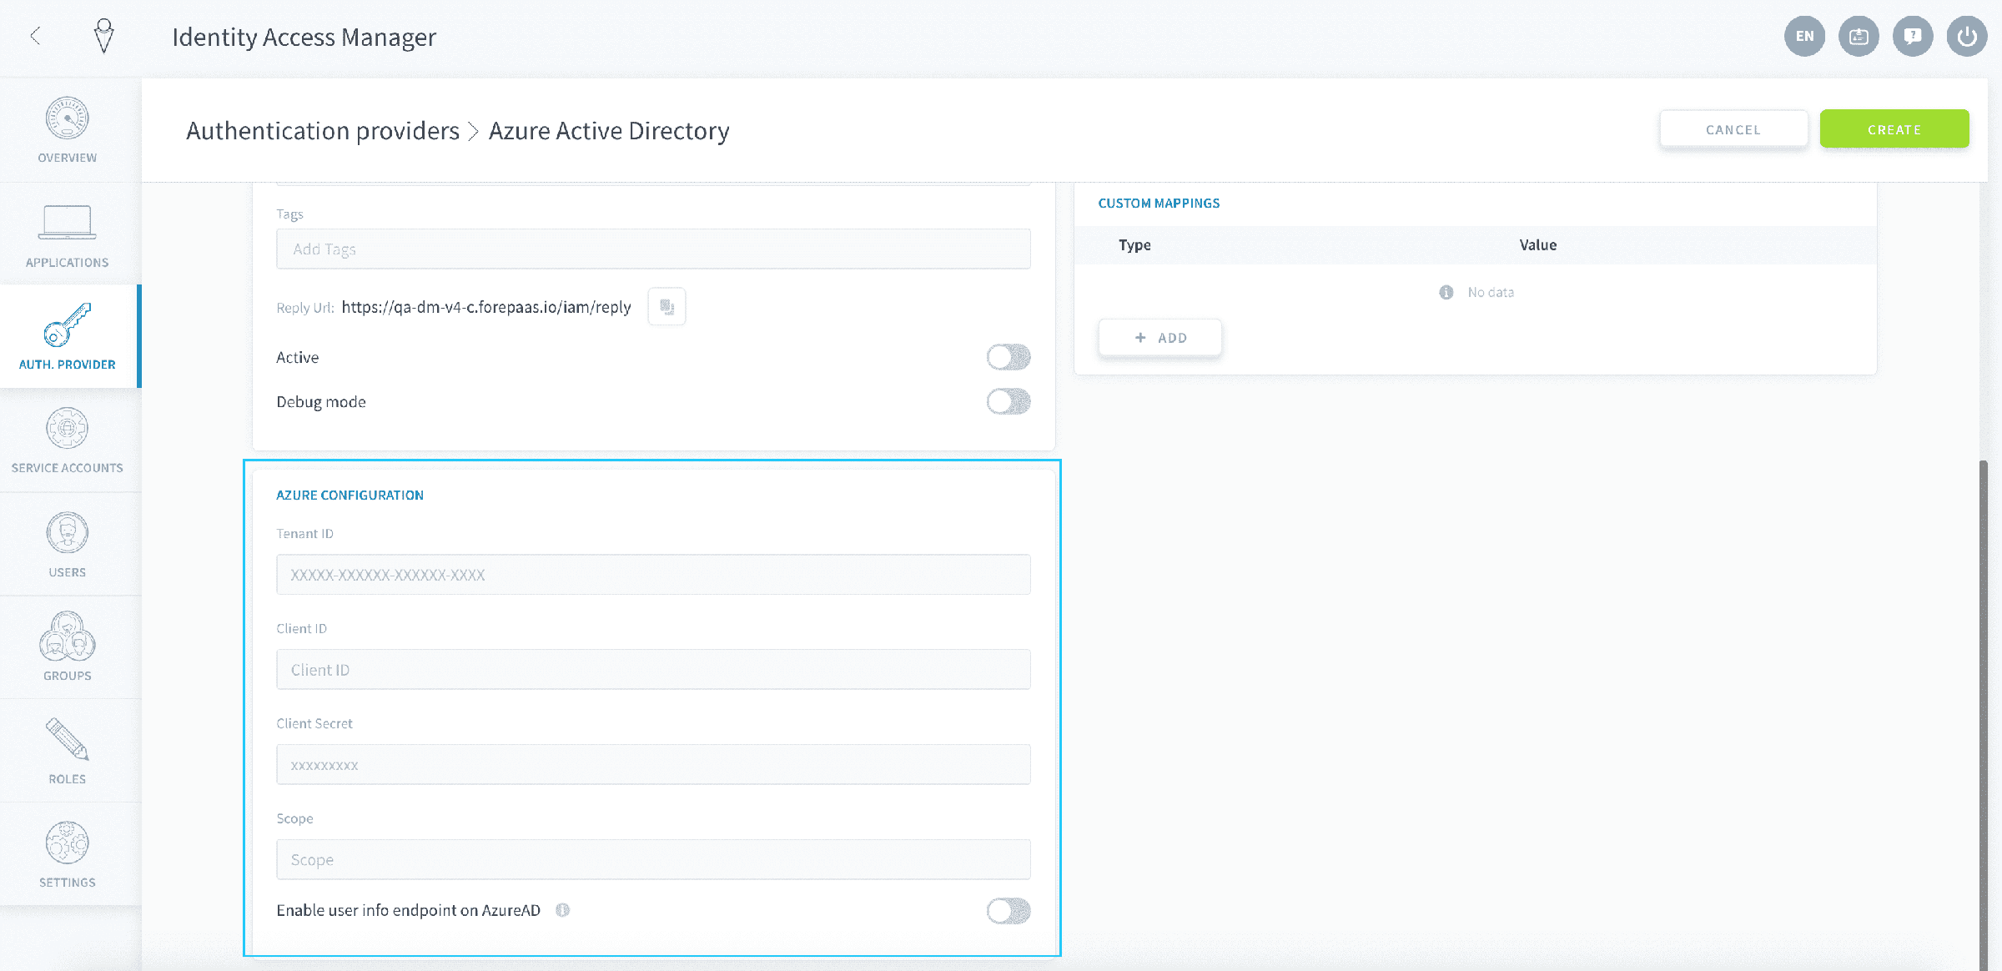Click the Reply Url text value
Image resolution: width=2002 pixels, height=971 pixels.
coord(486,307)
